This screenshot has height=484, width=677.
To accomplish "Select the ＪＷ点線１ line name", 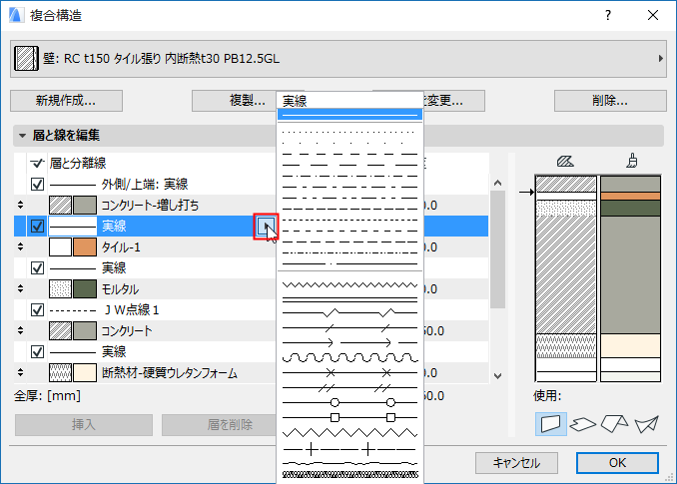I will point(131,309).
